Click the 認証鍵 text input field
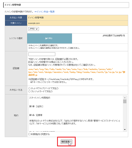This screenshot has height=148, width=132. point(42,54)
